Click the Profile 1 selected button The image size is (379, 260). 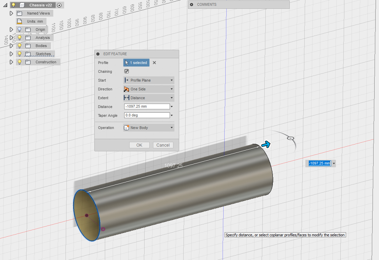click(136, 63)
